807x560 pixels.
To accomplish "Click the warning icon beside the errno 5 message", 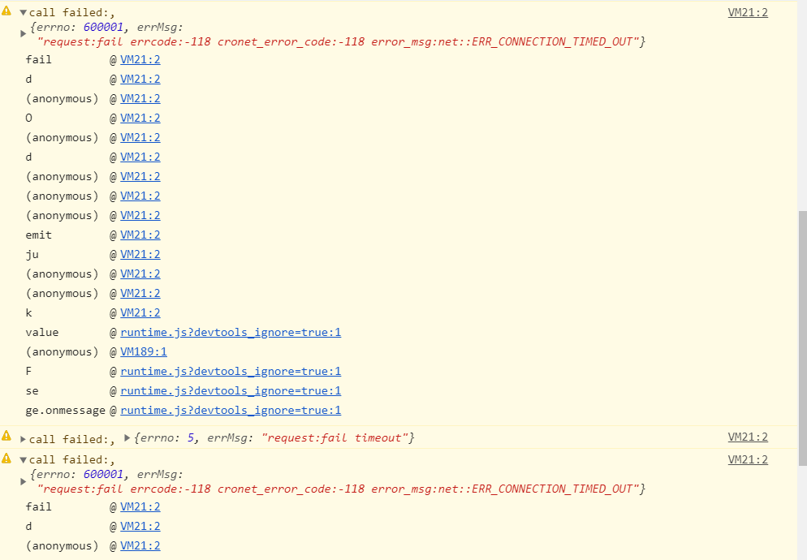I will click(x=6, y=437).
